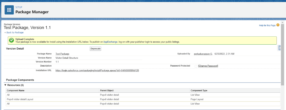Open the Test Package name link
Screen dimensions: 286x110
(62, 54)
